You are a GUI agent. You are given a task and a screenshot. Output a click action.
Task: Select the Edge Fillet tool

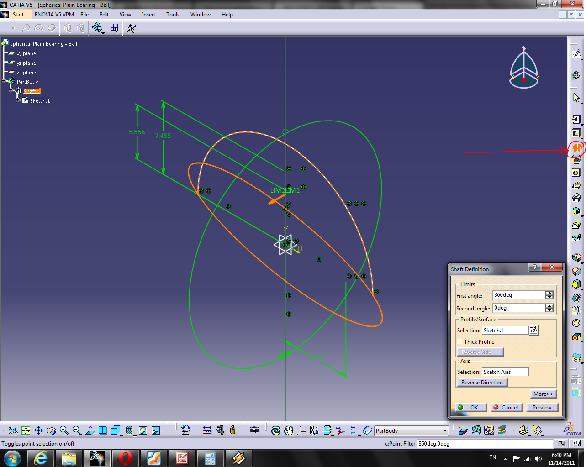tap(576, 258)
